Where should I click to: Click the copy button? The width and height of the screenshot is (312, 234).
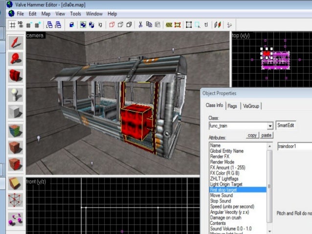[252, 135]
